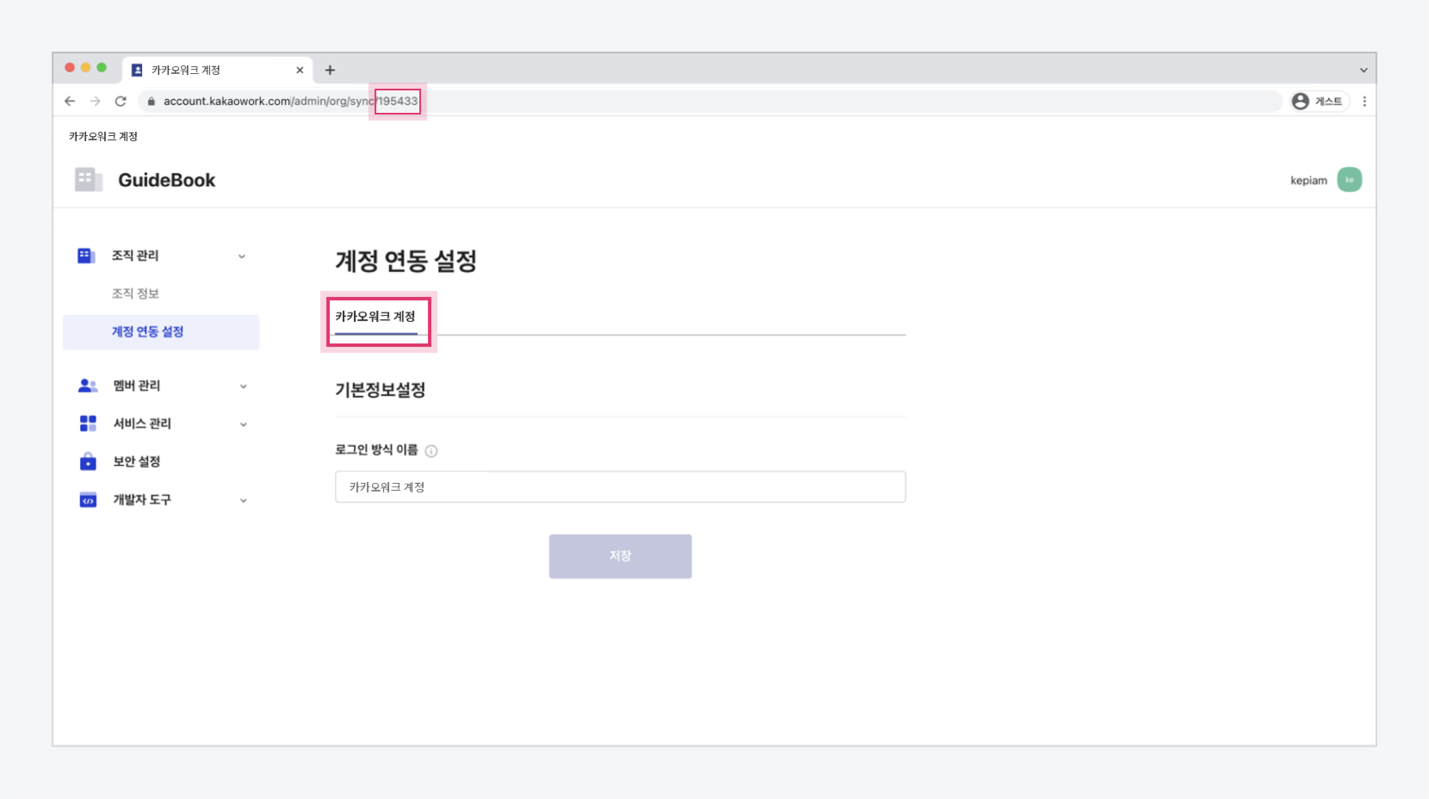Reload the page with refresh icon
Image resolution: width=1429 pixels, height=799 pixels.
pyautogui.click(x=121, y=102)
